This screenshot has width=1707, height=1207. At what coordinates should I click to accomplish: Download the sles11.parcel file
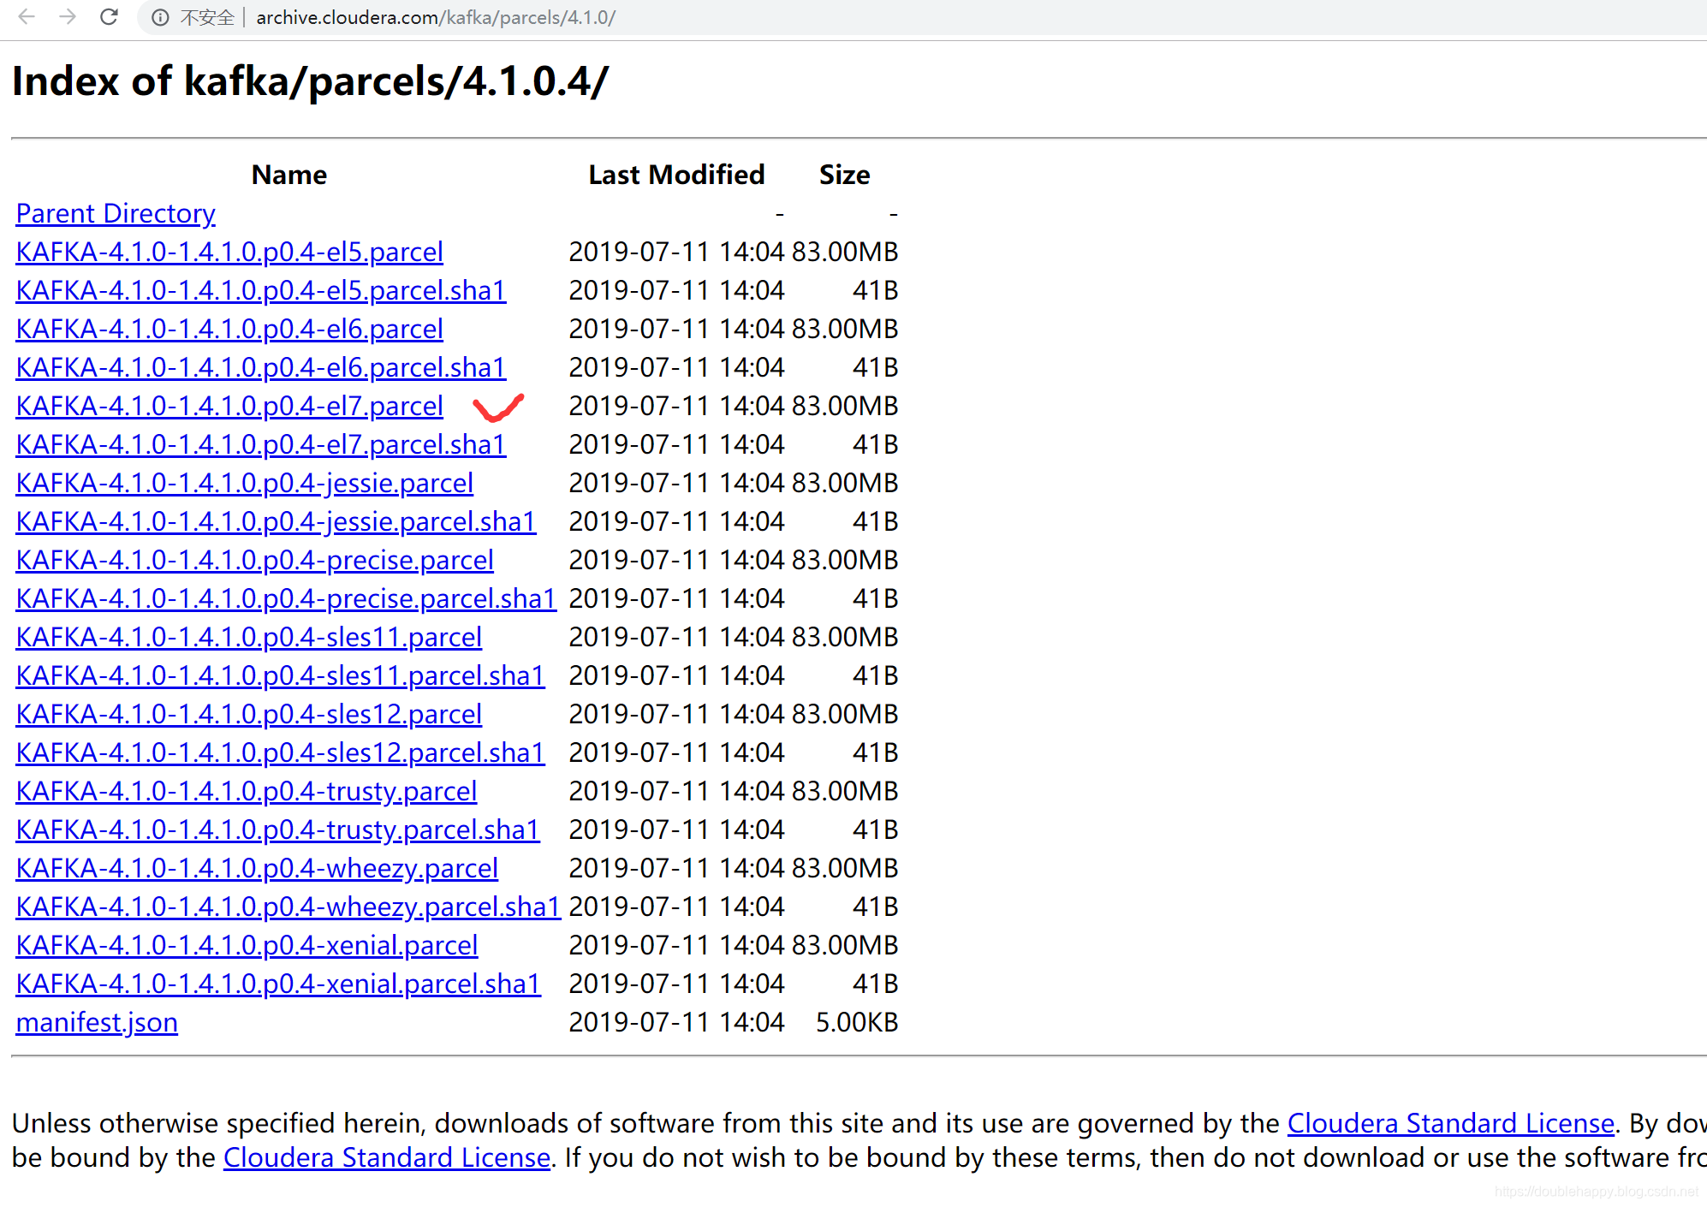[248, 637]
